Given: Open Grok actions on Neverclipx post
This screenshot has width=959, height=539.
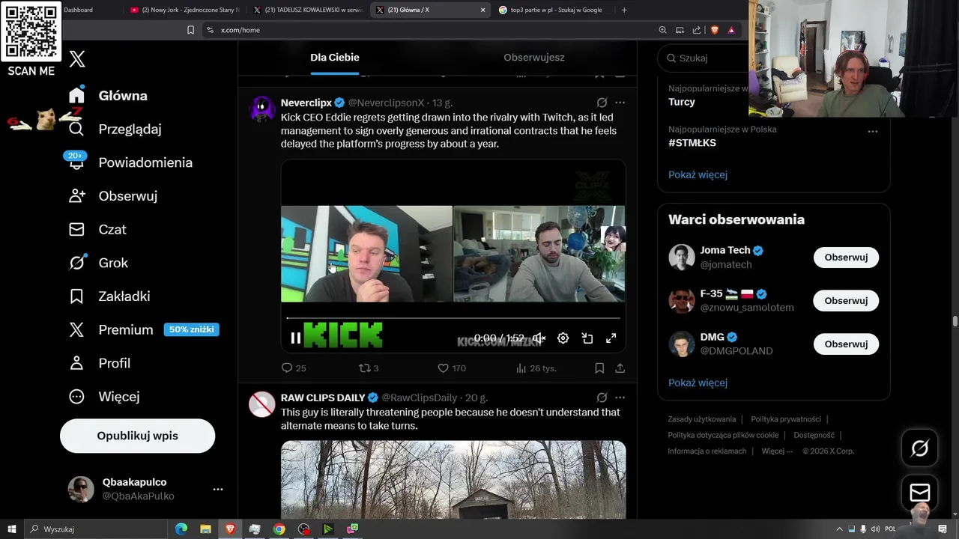Looking at the screenshot, I should click(x=602, y=103).
